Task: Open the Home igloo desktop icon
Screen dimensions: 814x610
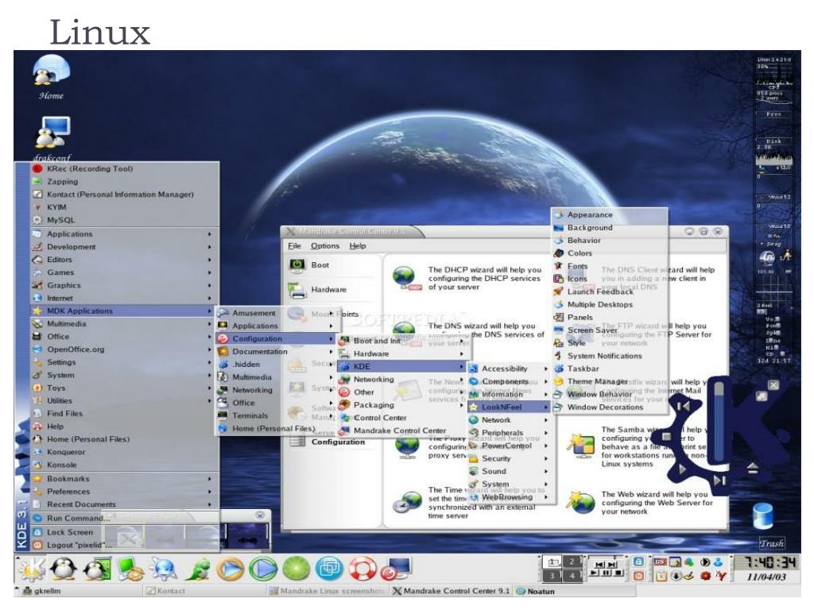Action: pos(52,70)
